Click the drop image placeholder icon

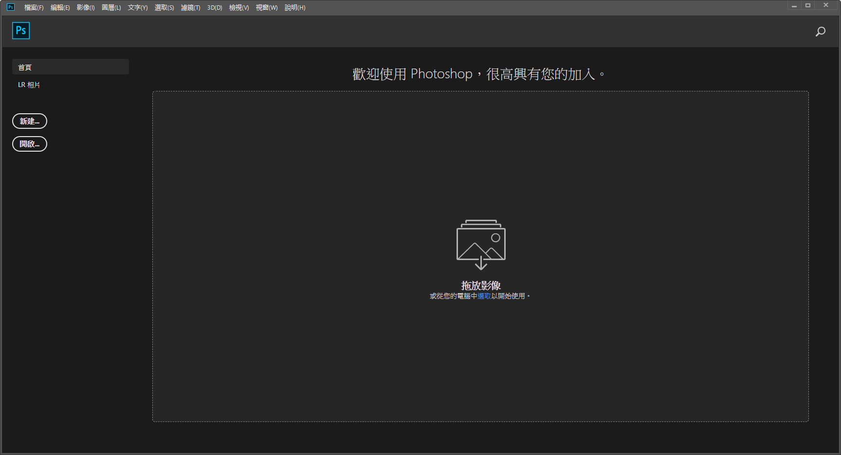(481, 245)
